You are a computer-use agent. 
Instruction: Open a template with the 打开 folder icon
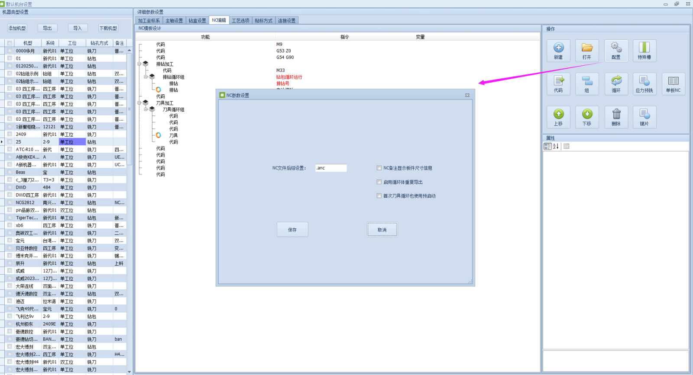click(587, 51)
